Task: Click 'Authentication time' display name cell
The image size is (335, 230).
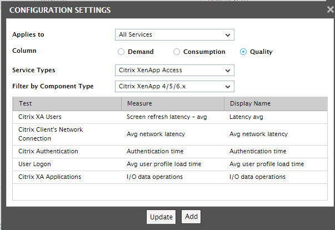Action: pos(276,152)
